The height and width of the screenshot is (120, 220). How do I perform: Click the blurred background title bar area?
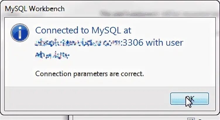coord(140,12)
